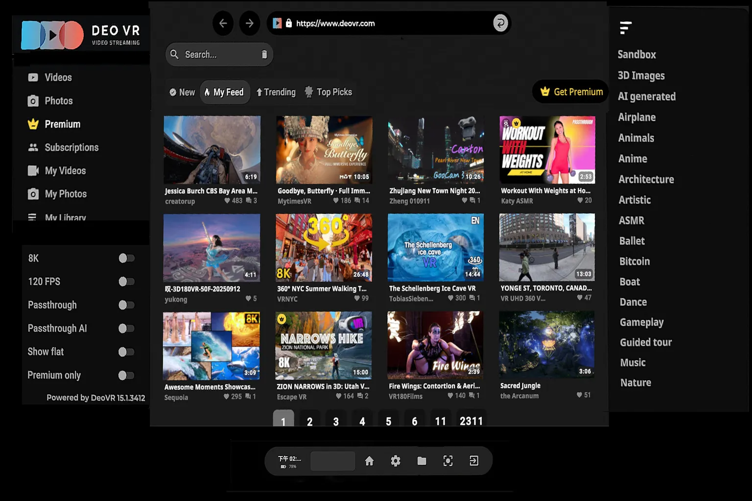Enable the 8K filter toggle
Screen dimensions: 752x501
click(x=126, y=258)
